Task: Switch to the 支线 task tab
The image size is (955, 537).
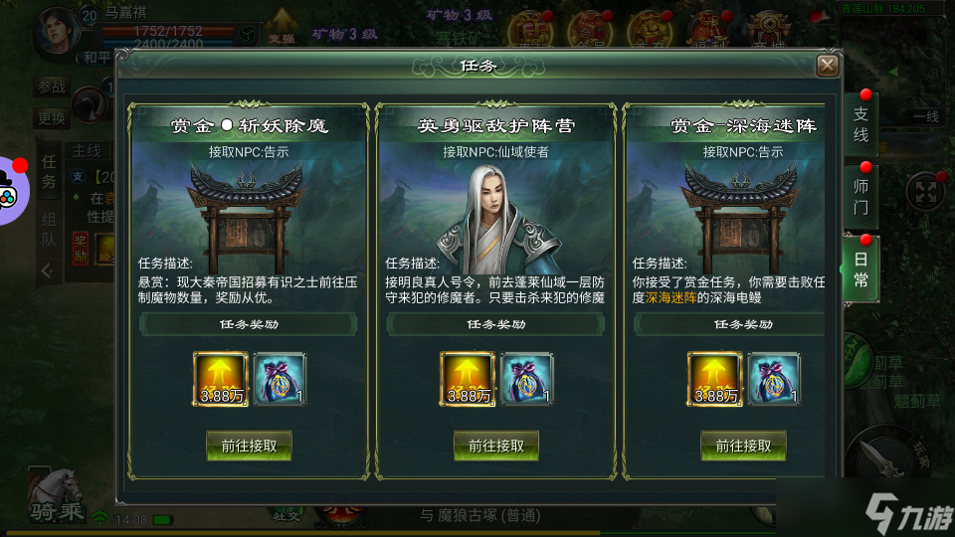Action: pyautogui.click(x=860, y=123)
